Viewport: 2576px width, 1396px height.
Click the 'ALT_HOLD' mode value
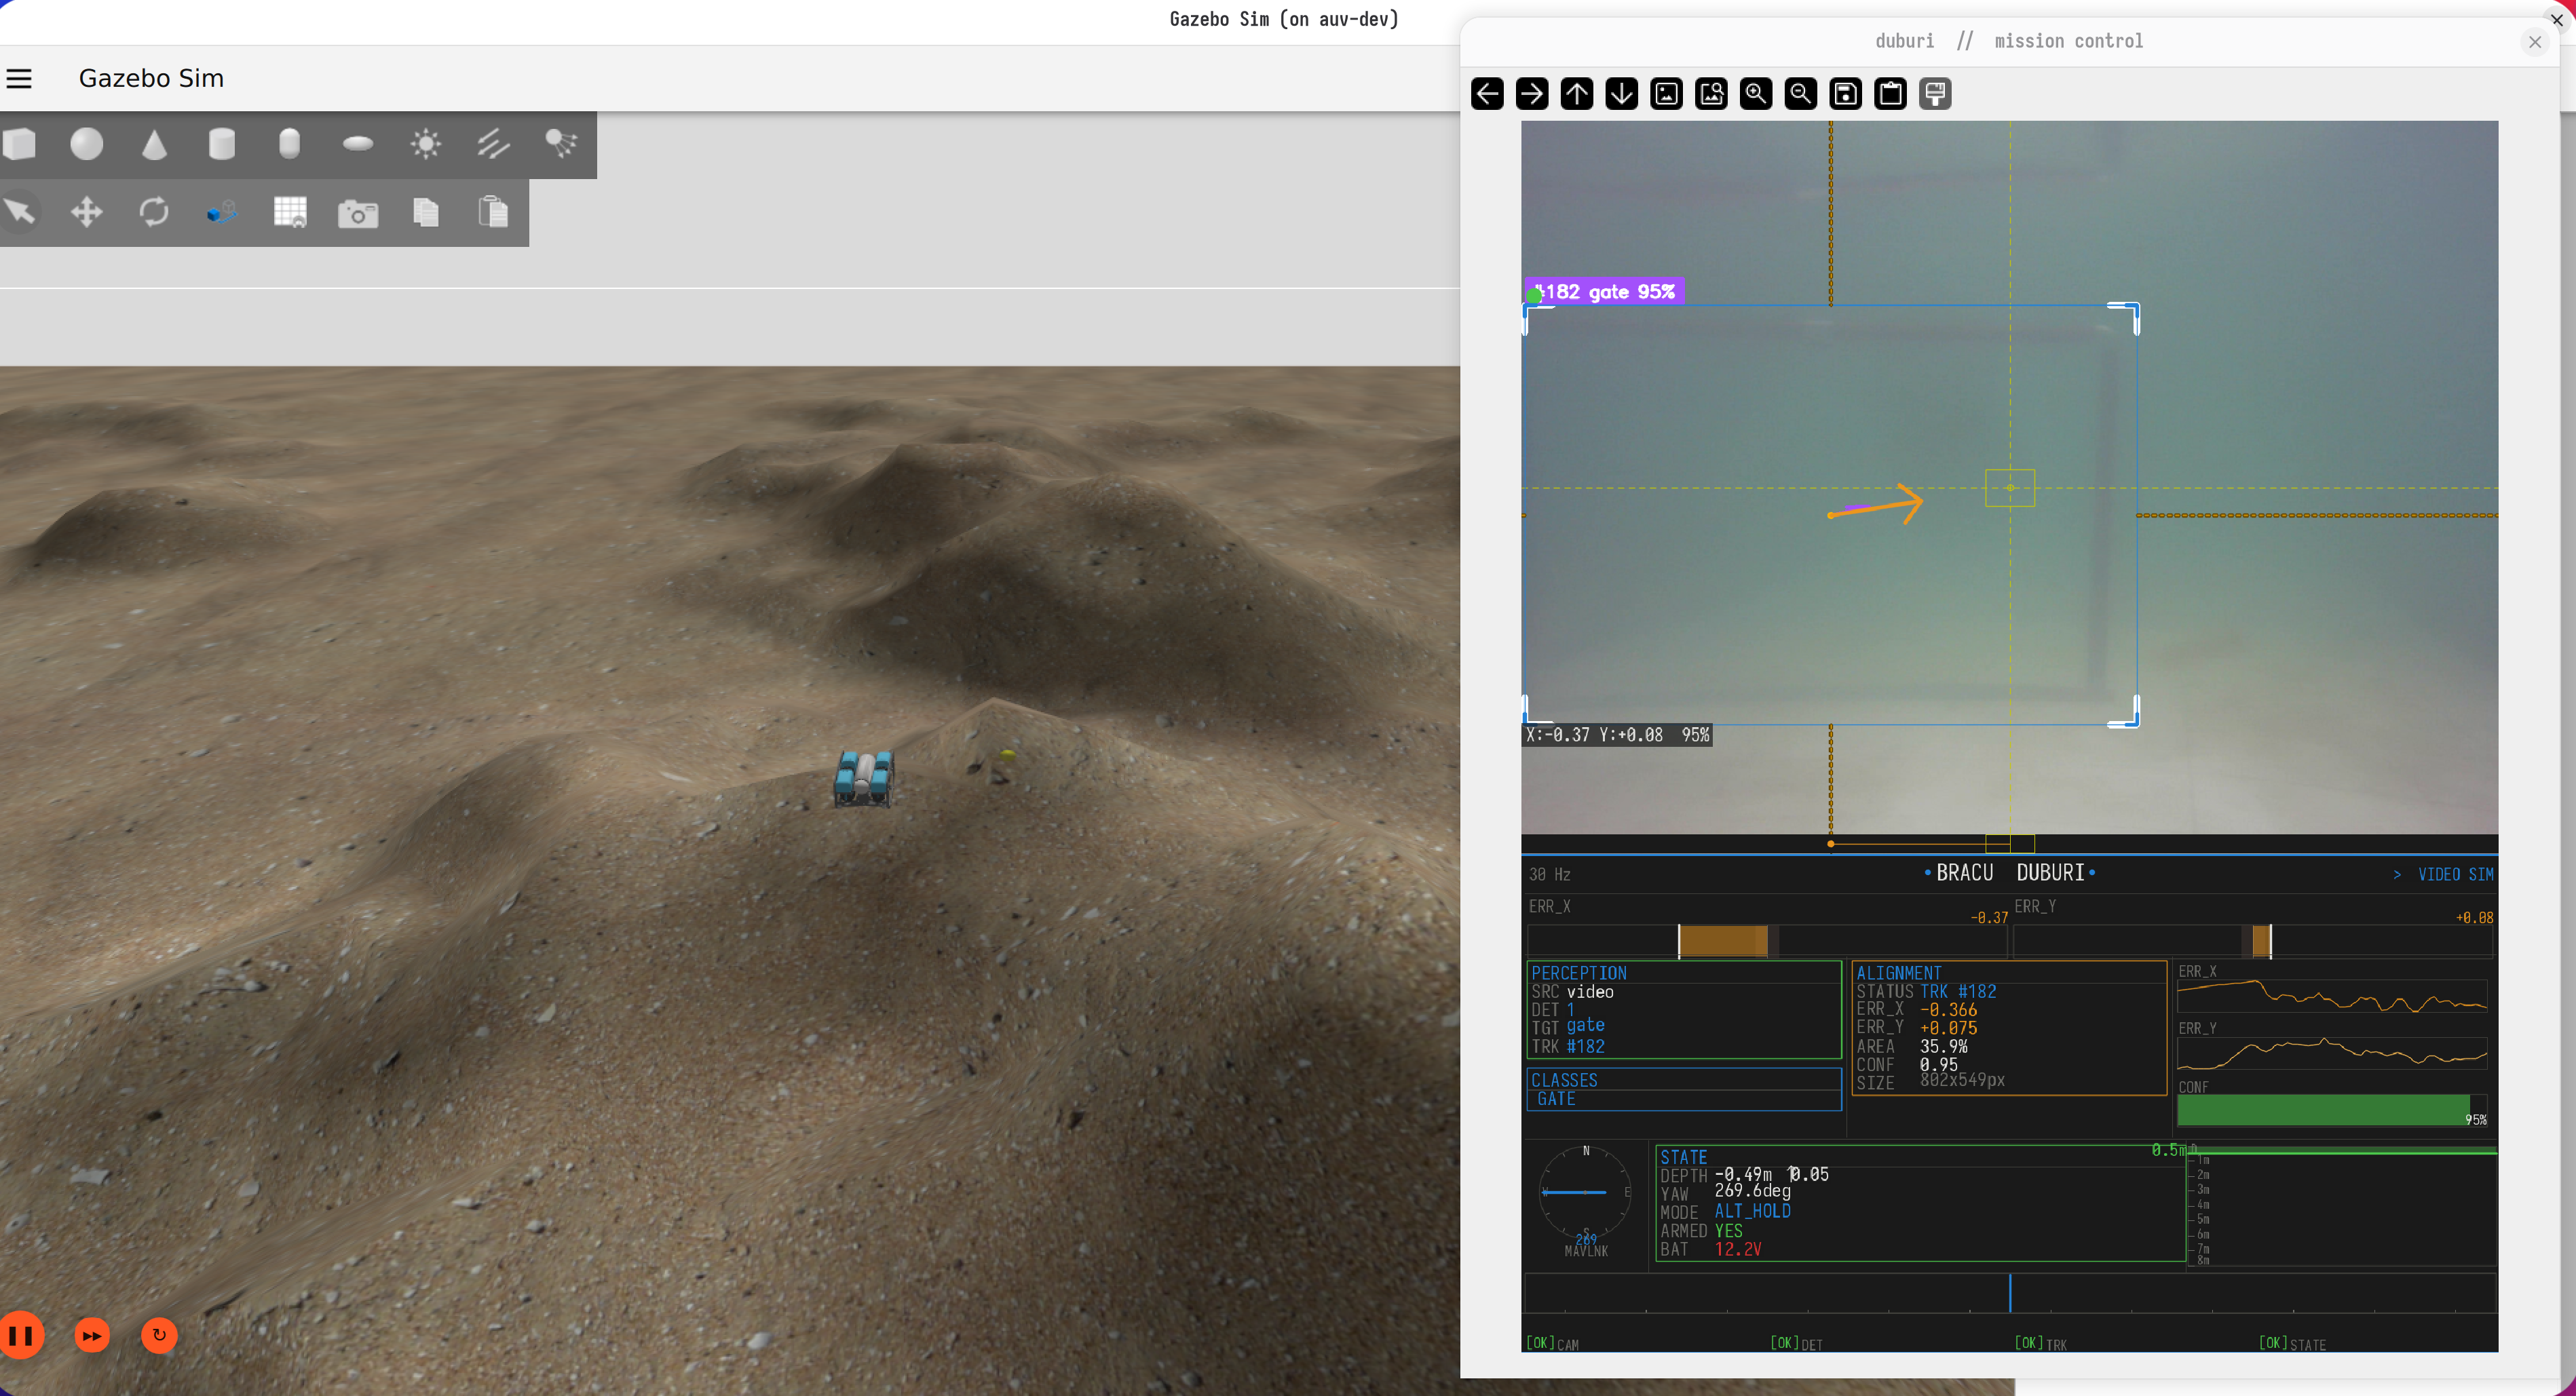1752,1211
